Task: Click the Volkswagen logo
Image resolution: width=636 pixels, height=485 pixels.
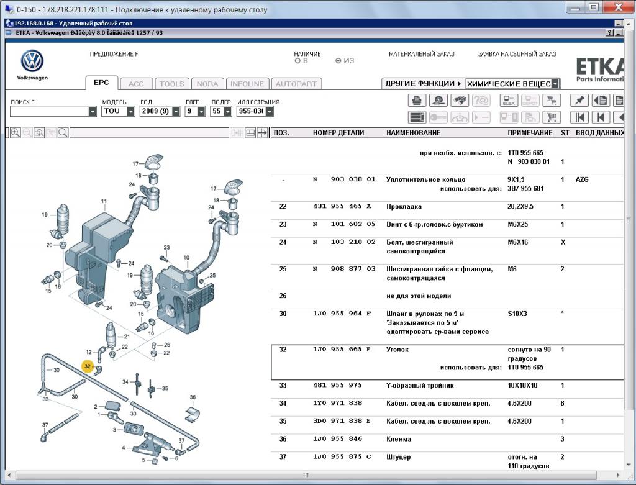Action: 32,61
